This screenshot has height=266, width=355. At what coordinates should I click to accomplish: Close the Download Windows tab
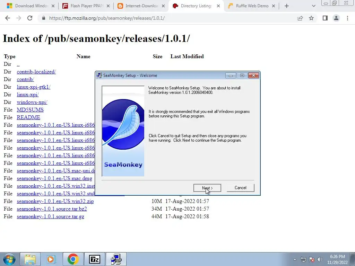tap(53, 6)
